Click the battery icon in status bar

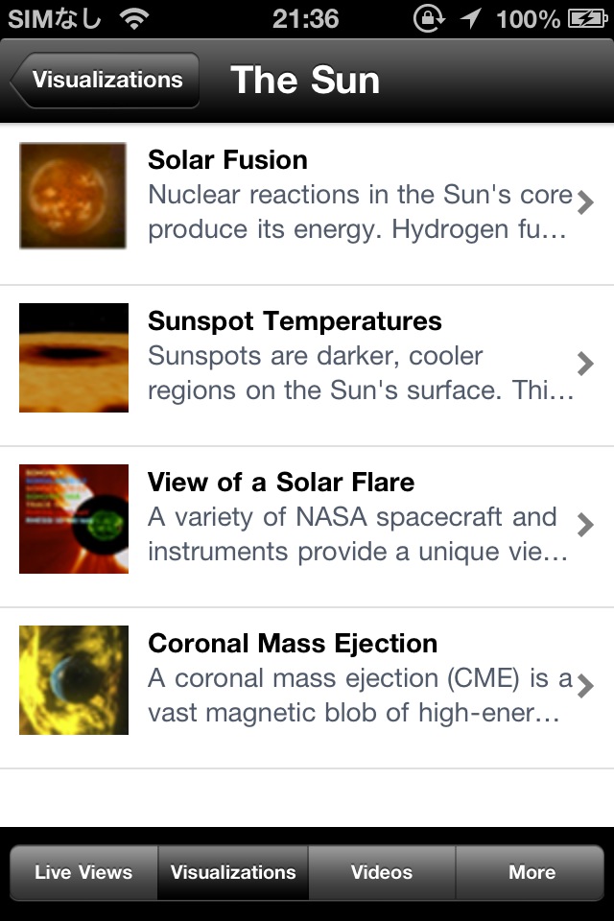586,18
